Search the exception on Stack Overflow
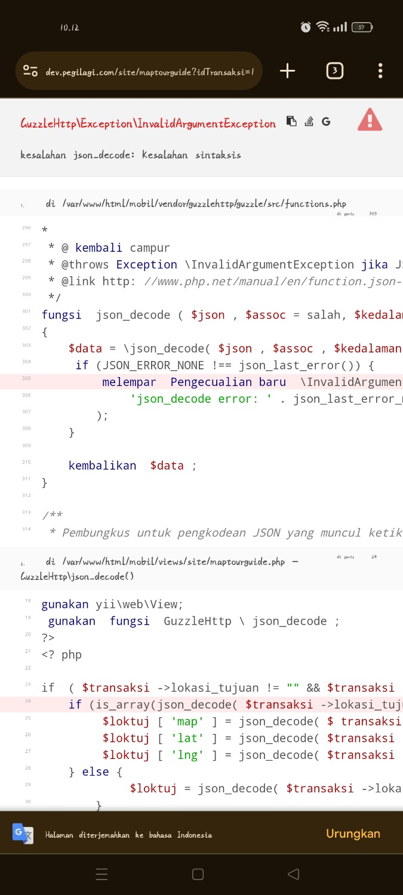403x895 pixels. [x=309, y=121]
